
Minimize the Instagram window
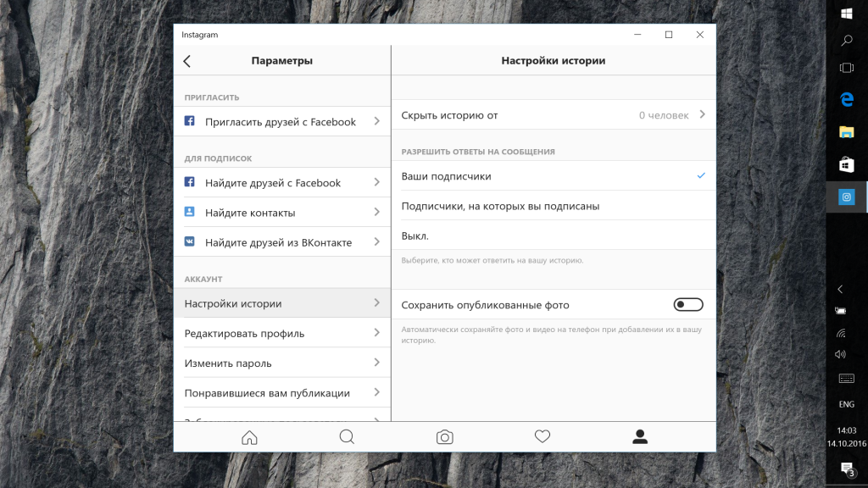pos(637,34)
